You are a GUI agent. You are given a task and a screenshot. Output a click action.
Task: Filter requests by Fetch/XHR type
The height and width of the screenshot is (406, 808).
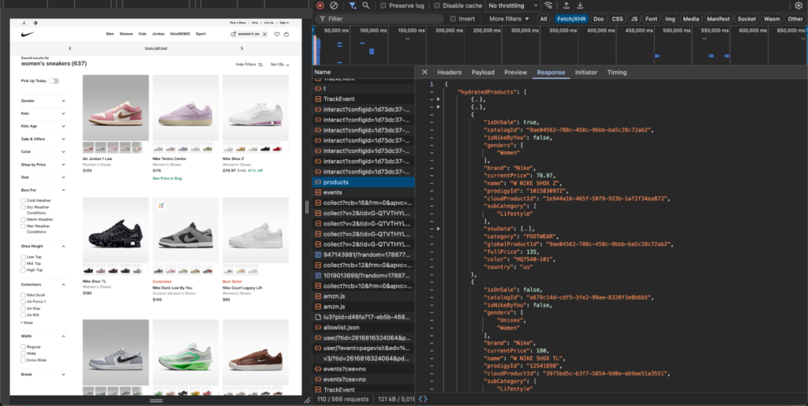[x=571, y=18]
